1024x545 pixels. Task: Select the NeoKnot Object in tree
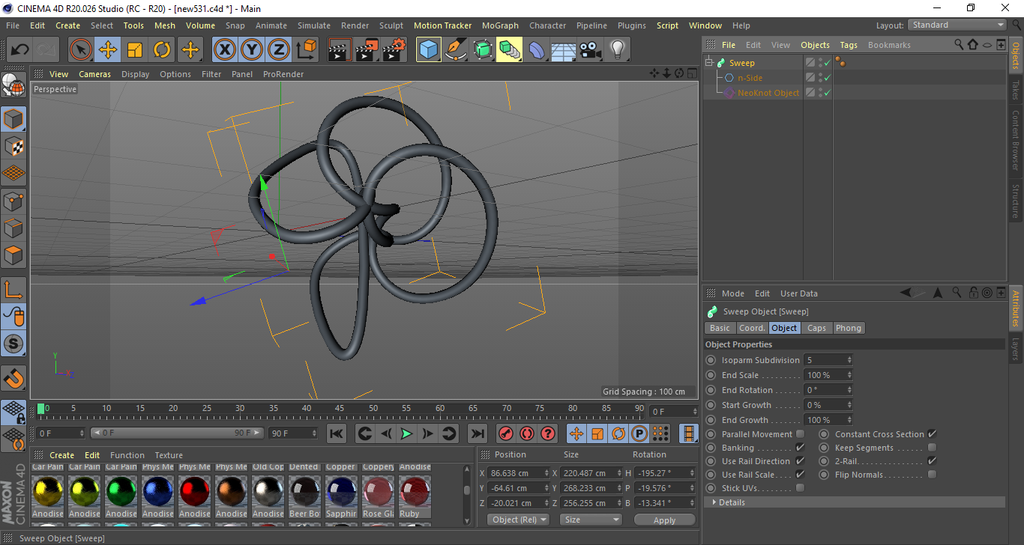click(768, 93)
